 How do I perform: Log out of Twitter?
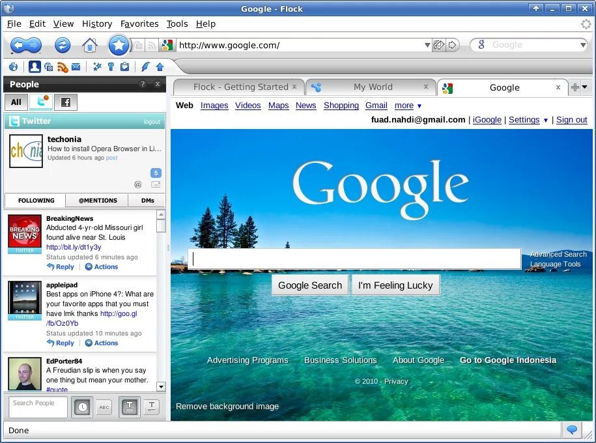coord(152,122)
